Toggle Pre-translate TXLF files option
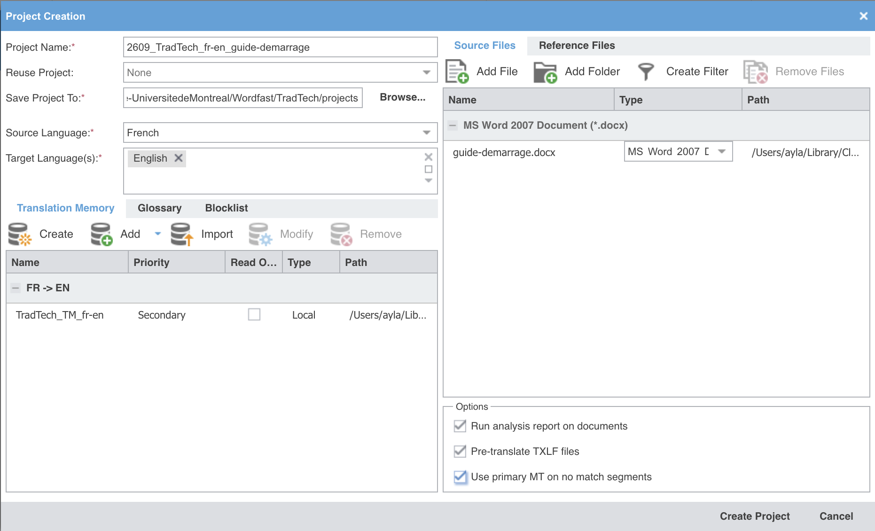This screenshot has width=875, height=531. click(x=460, y=451)
